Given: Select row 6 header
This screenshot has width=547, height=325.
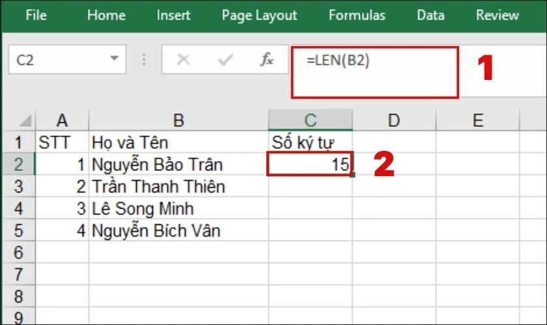Looking at the screenshot, I should [x=18, y=252].
